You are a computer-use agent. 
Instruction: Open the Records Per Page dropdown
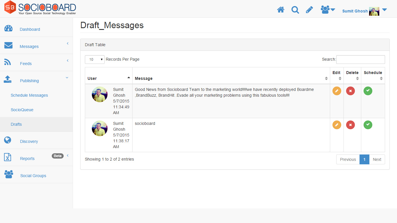coord(95,60)
